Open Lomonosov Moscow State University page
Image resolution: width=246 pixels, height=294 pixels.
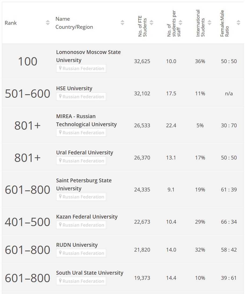pyautogui.click(x=88, y=56)
